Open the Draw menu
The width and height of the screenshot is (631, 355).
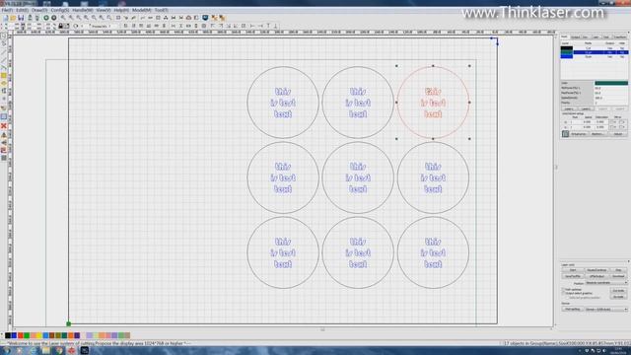[x=39, y=10]
